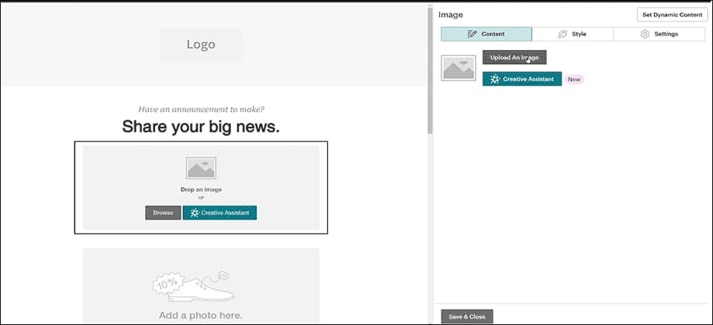
Task: Select the image thumbnail in the Image panel
Action: (458, 68)
